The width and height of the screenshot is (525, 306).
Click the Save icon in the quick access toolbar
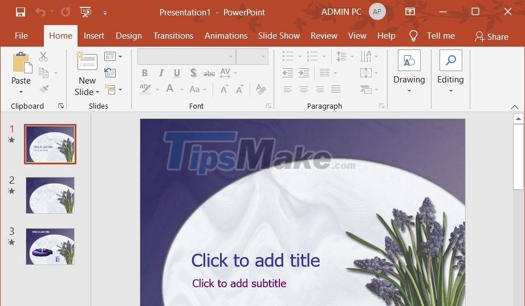(x=21, y=13)
